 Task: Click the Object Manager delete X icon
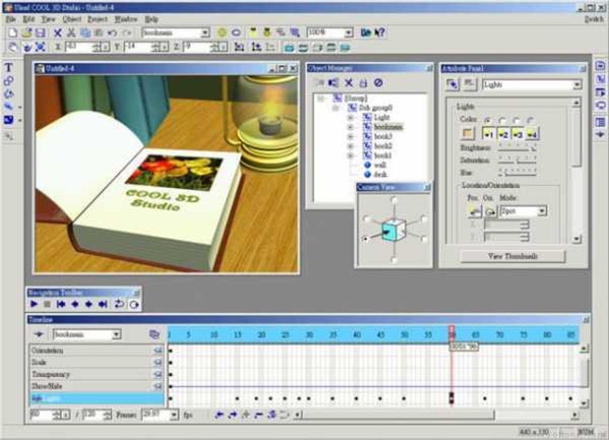pos(349,82)
